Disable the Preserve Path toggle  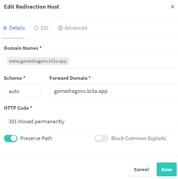[x=11, y=138]
